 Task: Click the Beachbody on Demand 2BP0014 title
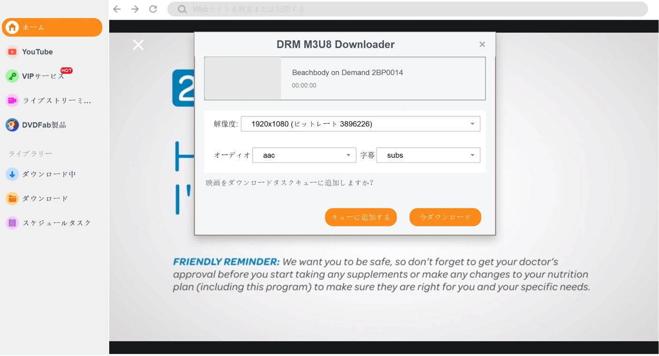coord(347,73)
